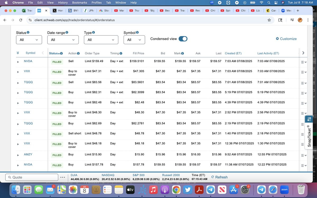Click info icon in Action column header
Image resolution: width=317 pixels, height=198 pixels.
click(x=78, y=53)
